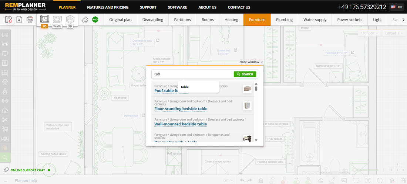Image resolution: width=407 pixels, height=184 pixels.
Task: Open the 1st floor dropdown
Action: pyautogui.click(x=370, y=33)
